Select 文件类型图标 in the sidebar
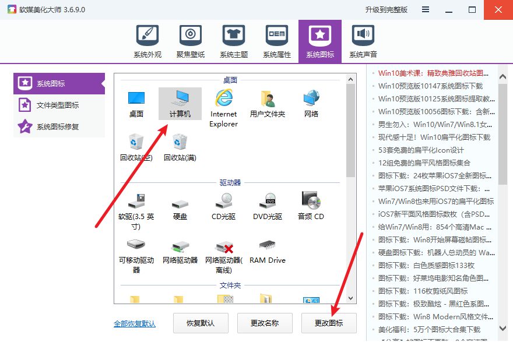Image resolution: width=513 pixels, height=342 pixels. tap(58, 105)
